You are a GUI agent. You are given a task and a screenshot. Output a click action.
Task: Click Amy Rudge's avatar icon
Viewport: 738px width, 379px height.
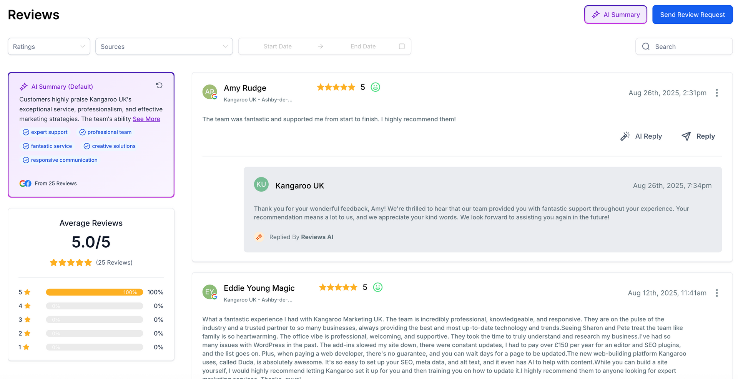pos(210,92)
